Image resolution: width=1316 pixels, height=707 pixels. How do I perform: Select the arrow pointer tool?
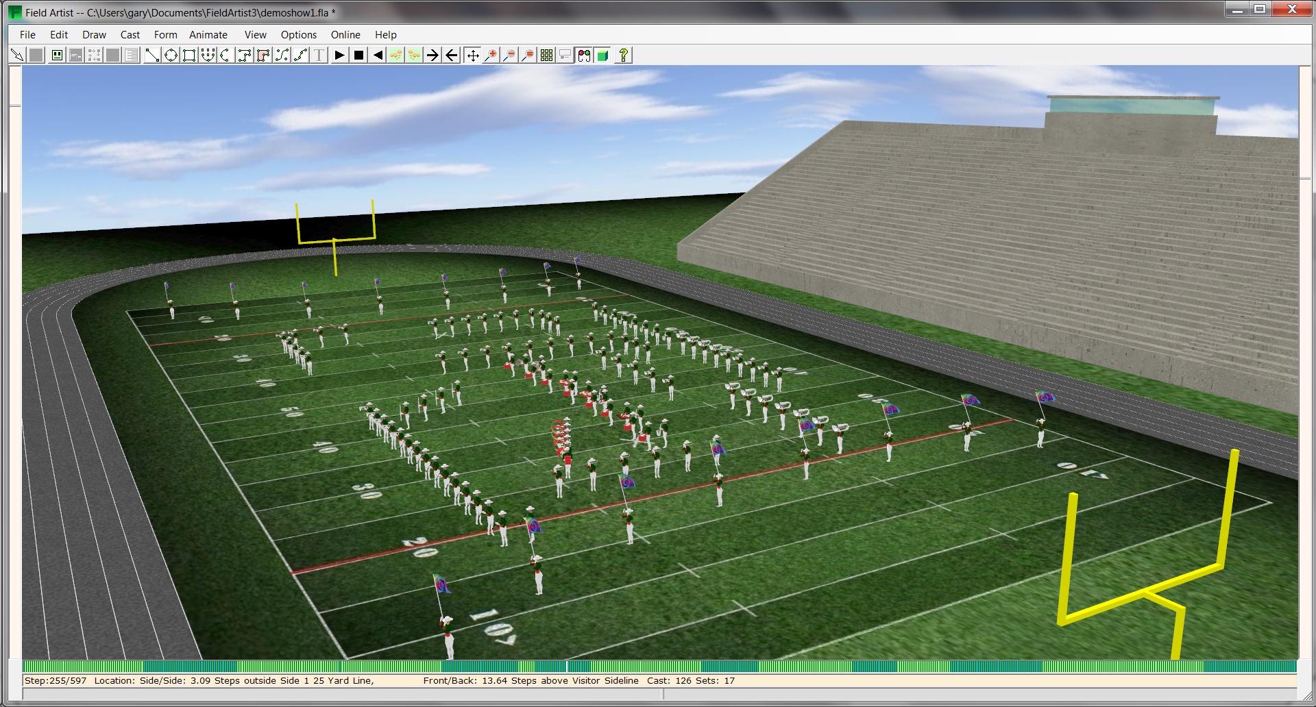17,55
